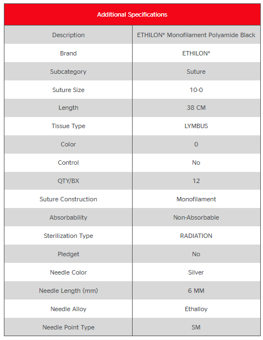Select the Suture Construction label
This screenshot has height=340, width=263.
(x=68, y=199)
